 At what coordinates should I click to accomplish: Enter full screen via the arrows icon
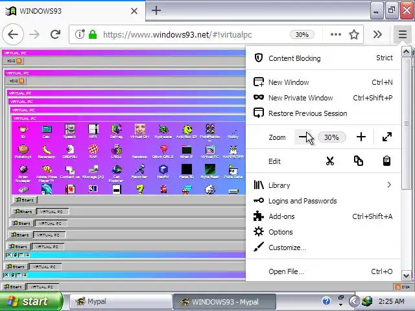point(387,137)
